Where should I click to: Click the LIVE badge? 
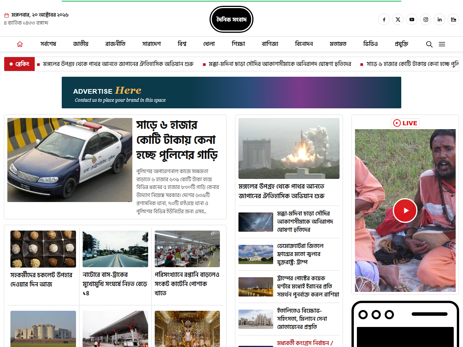click(405, 123)
